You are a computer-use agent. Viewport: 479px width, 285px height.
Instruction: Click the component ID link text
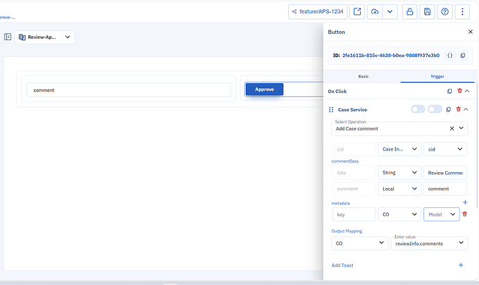pyautogui.click(x=391, y=55)
